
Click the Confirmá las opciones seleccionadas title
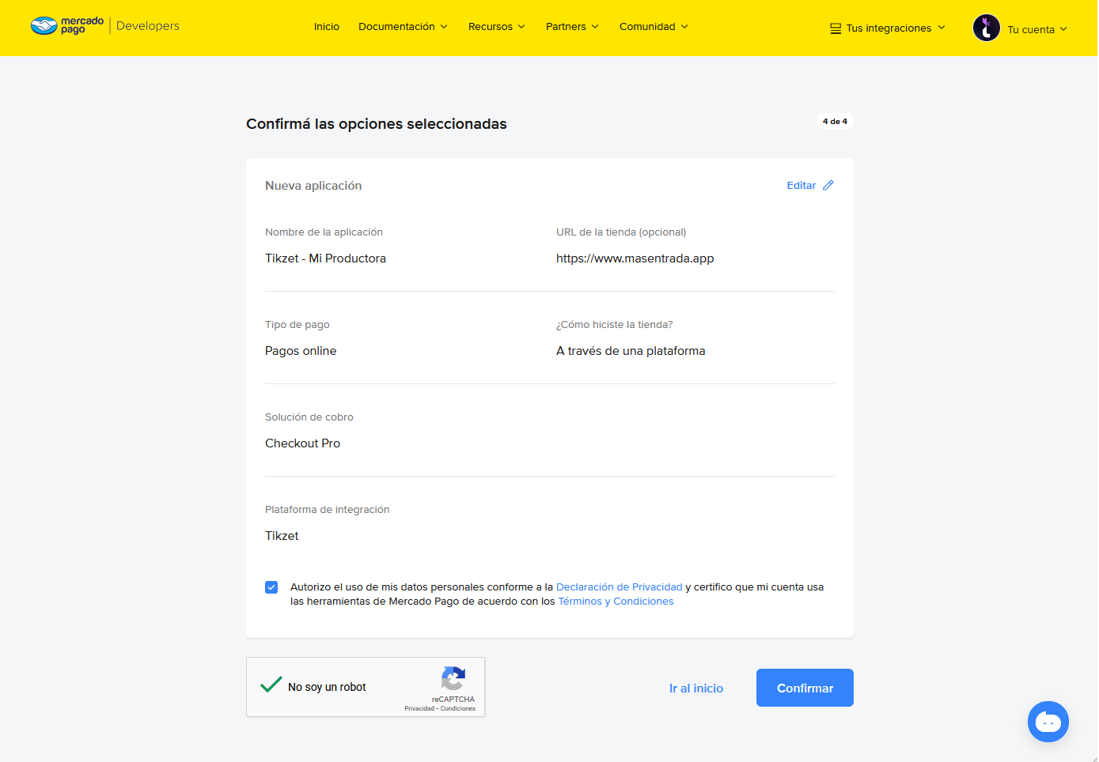coord(377,124)
